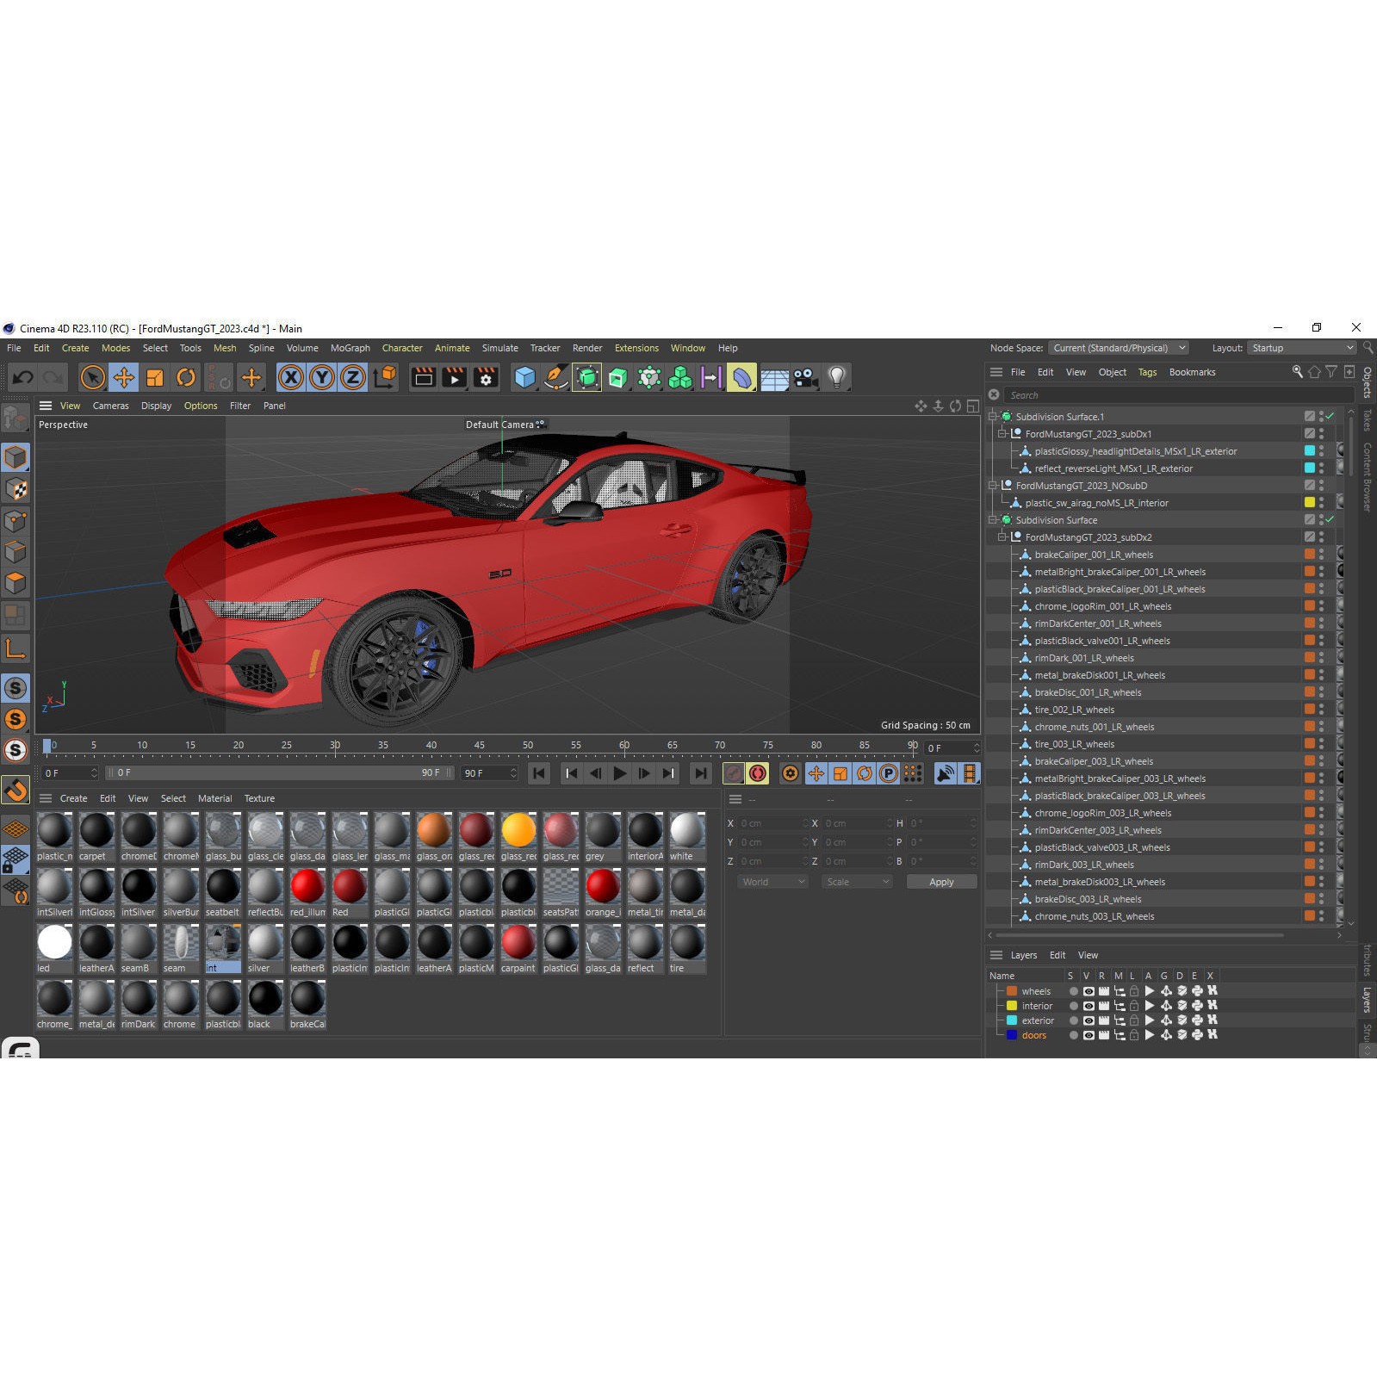This screenshot has height=1377, width=1377.
Task: Toggle the X axis lock
Action: click(291, 377)
